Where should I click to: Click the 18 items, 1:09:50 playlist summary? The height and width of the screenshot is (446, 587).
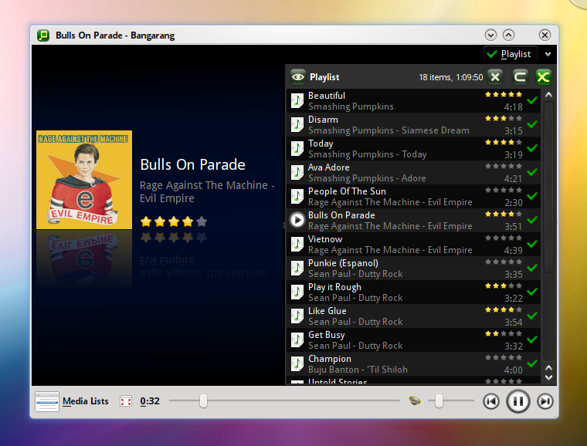[451, 77]
